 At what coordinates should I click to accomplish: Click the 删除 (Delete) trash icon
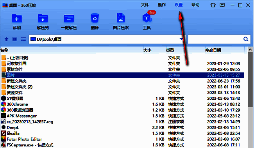pos(95,18)
